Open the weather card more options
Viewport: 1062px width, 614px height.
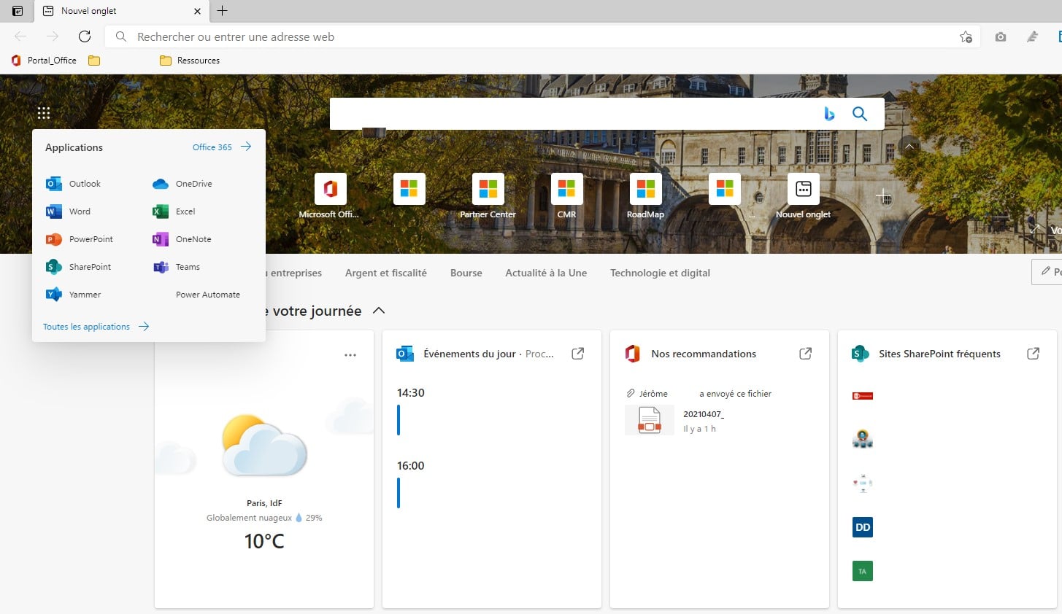tap(350, 355)
